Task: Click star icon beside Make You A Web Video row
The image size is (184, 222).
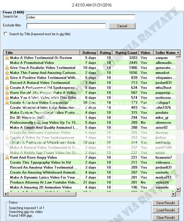Action: 7,98
